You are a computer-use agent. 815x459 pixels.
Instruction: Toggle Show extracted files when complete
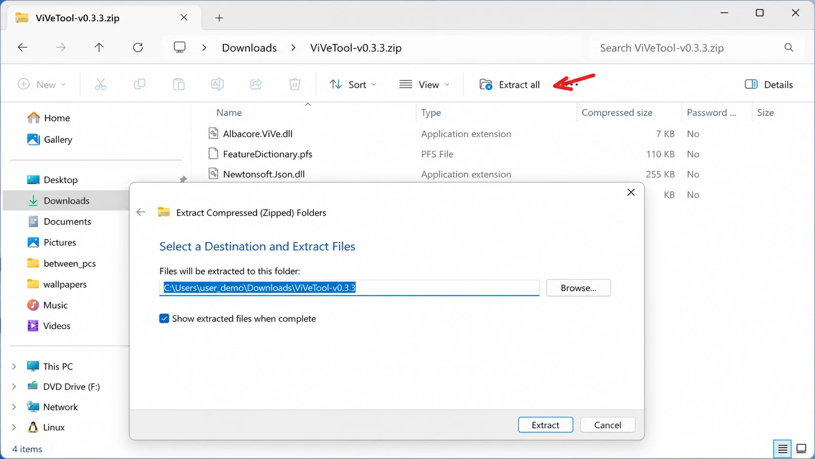(164, 319)
